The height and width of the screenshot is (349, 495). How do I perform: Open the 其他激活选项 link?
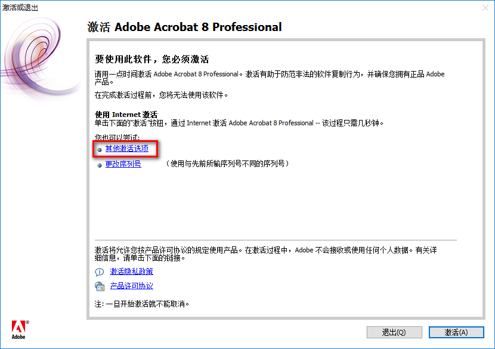[x=126, y=149]
